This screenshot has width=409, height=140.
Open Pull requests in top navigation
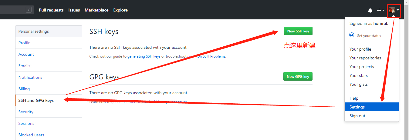[51, 10]
